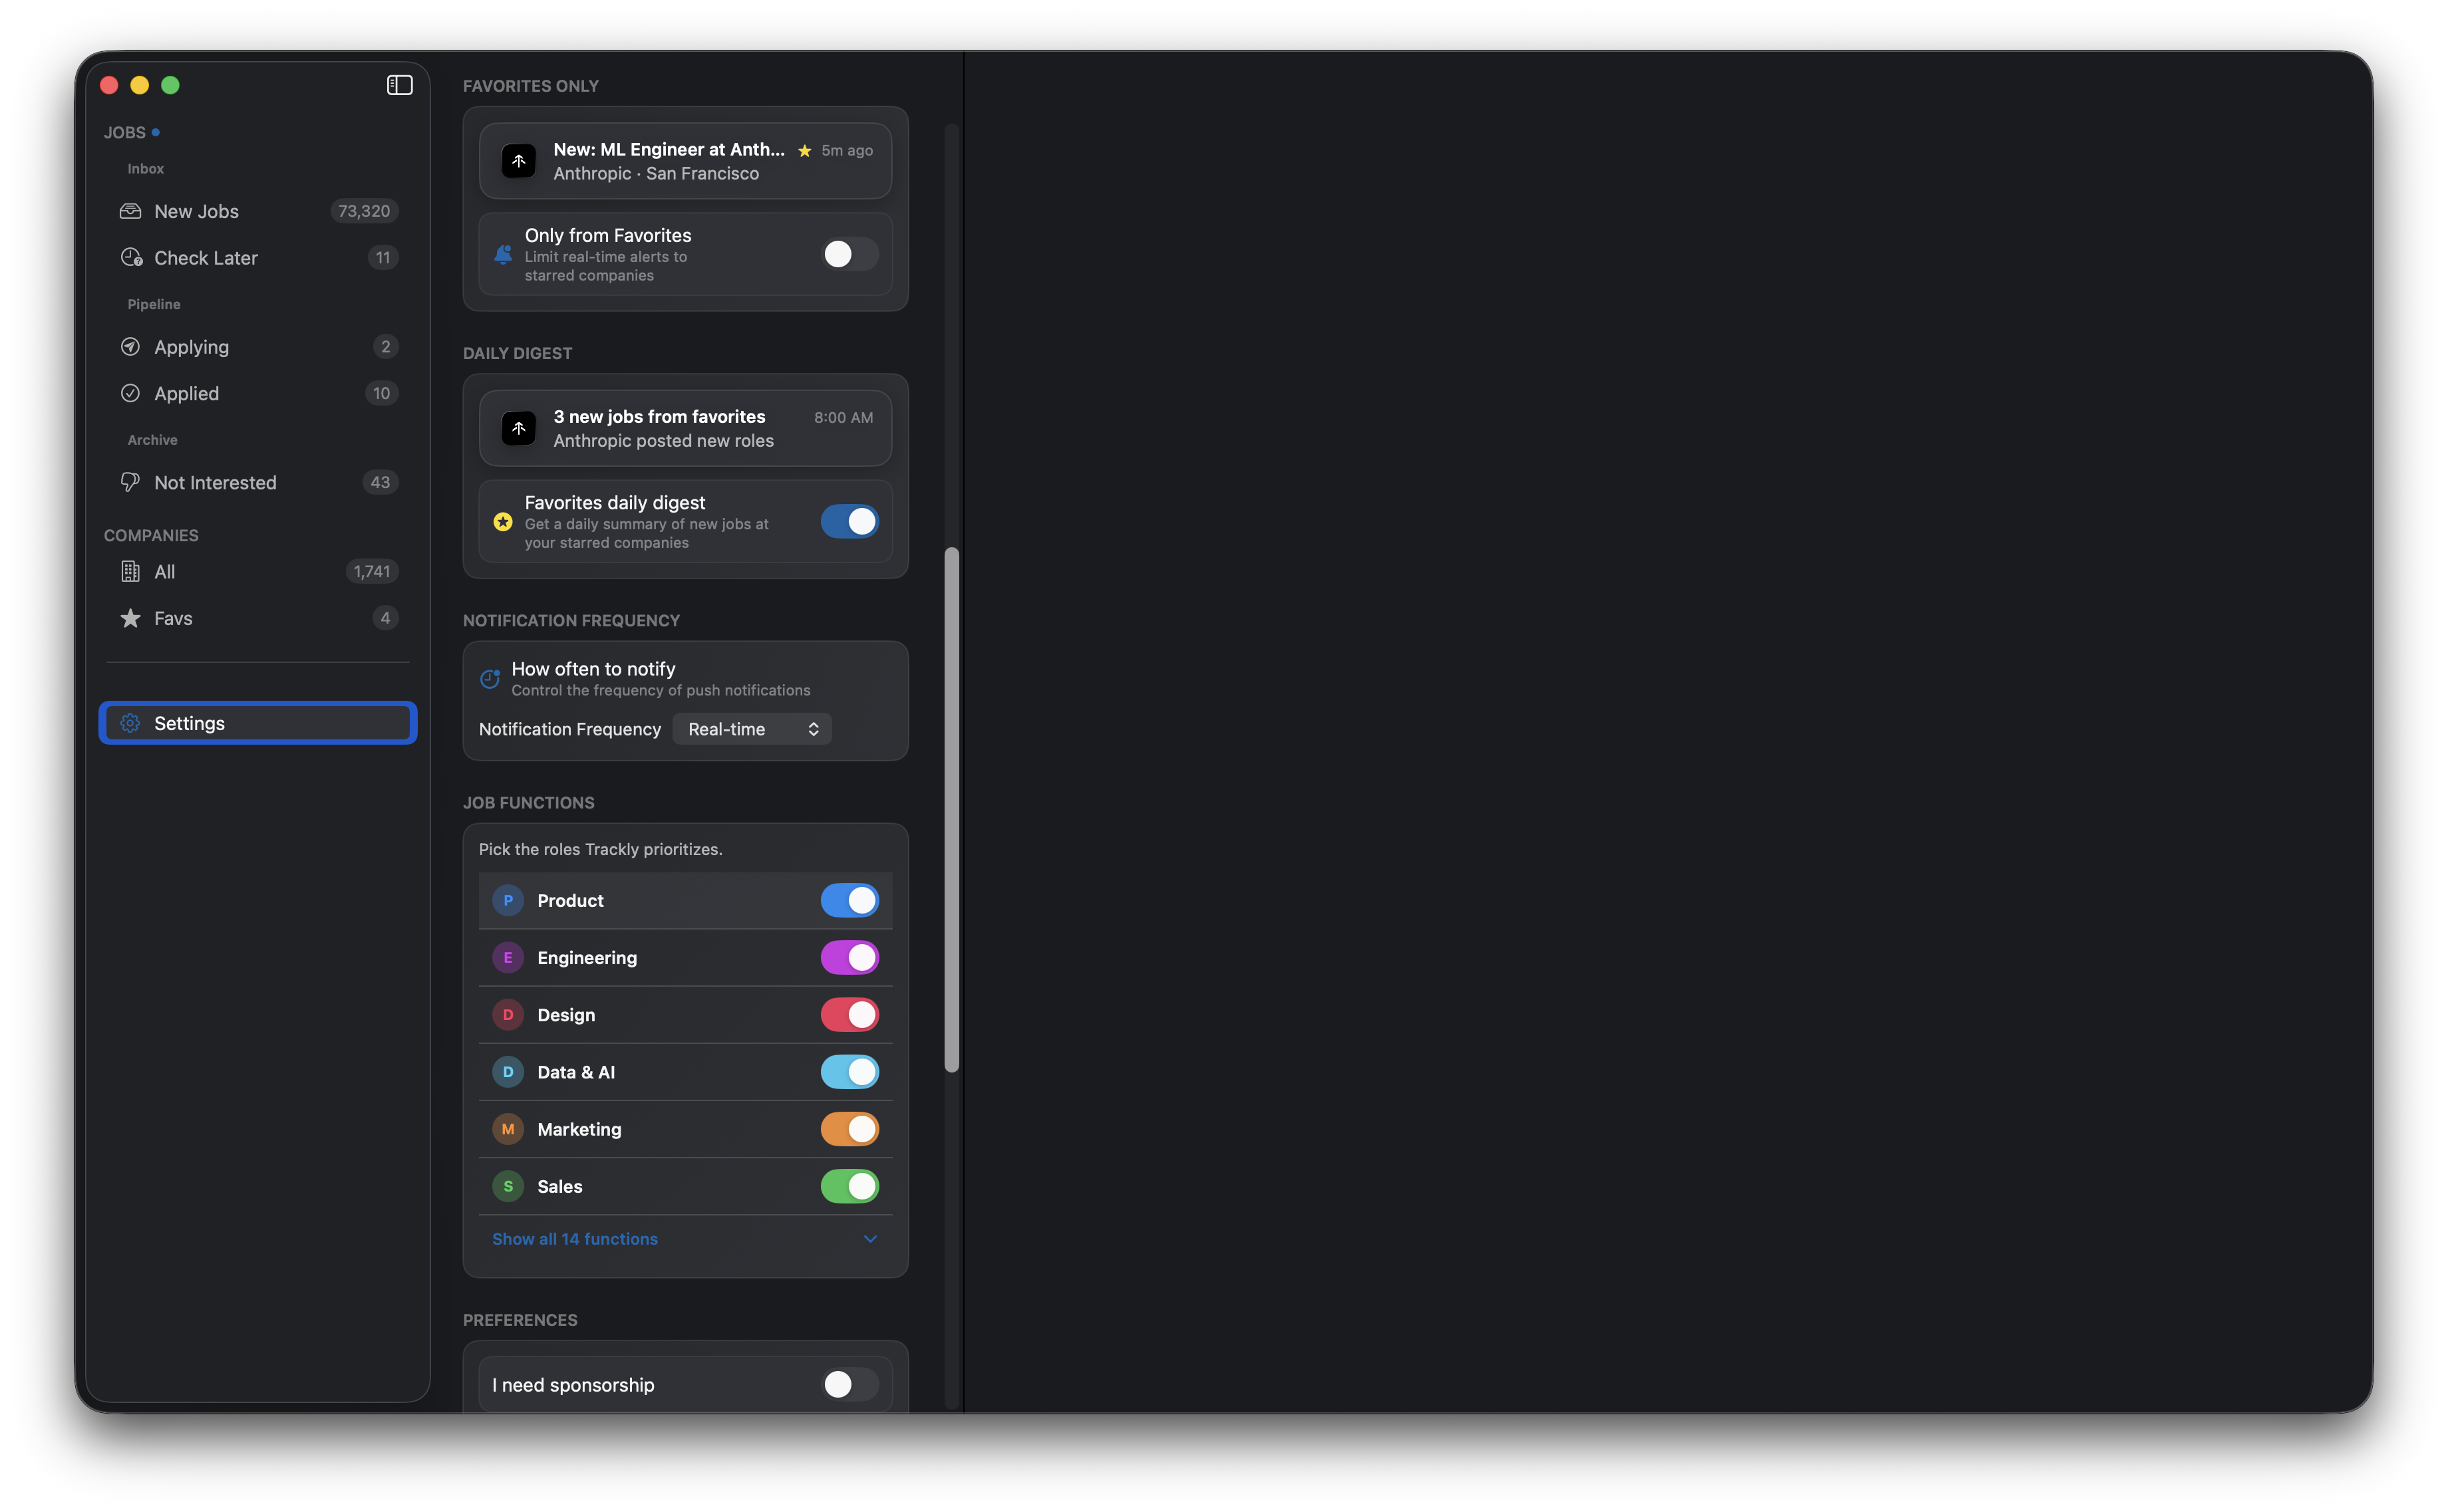Viewport: 2448px width, 1512px height.
Task: Click the chevron beside Show all functions
Action: pyautogui.click(x=869, y=1239)
